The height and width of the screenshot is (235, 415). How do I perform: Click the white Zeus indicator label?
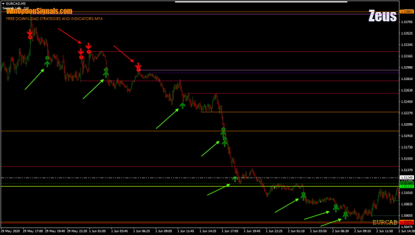pyautogui.click(x=382, y=16)
